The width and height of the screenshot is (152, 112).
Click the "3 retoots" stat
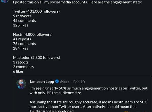coord(21,62)
